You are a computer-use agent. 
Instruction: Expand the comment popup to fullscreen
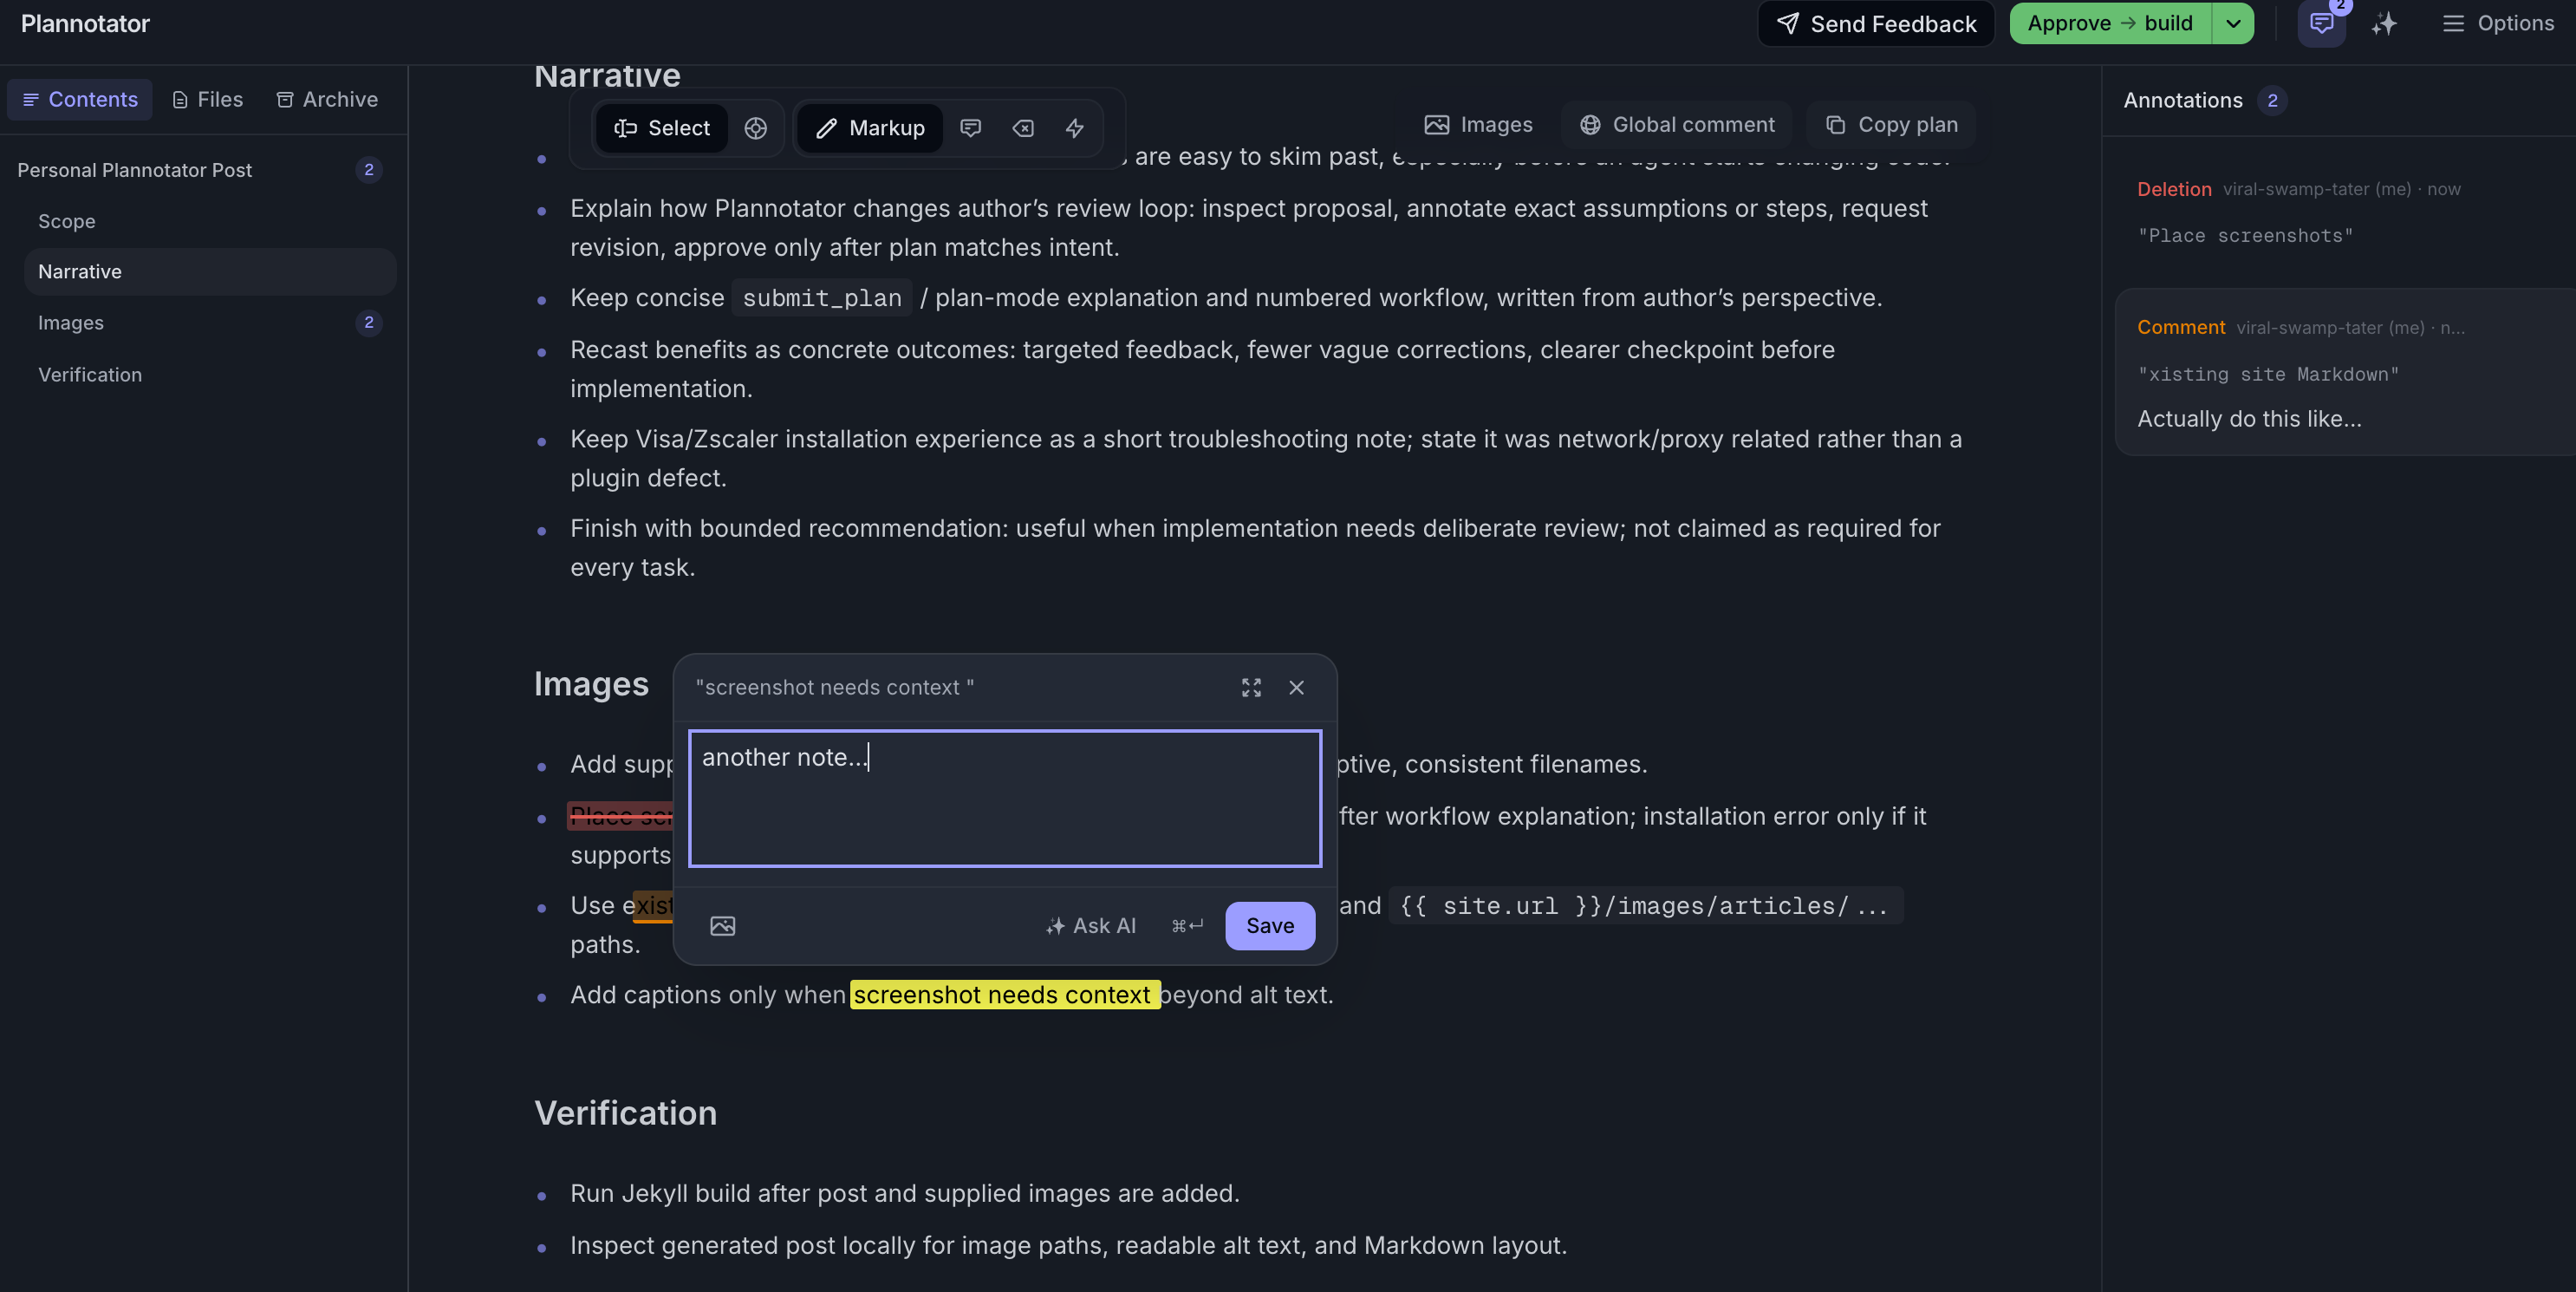(1251, 688)
